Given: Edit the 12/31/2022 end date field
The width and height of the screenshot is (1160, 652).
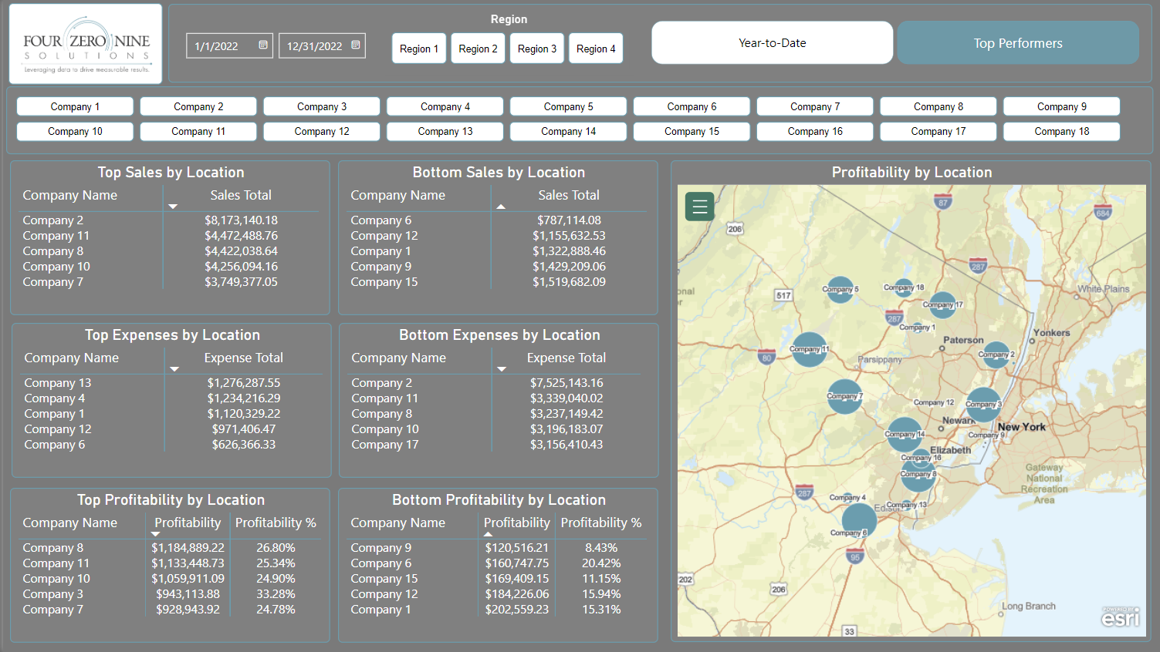Looking at the screenshot, I should click(314, 45).
